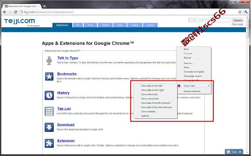Open the Talk to Type link
The height and width of the screenshot is (156, 251).
click(68, 58)
